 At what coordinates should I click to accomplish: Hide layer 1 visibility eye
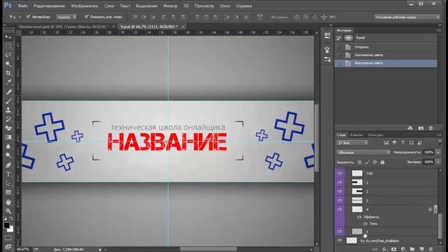coord(339,182)
